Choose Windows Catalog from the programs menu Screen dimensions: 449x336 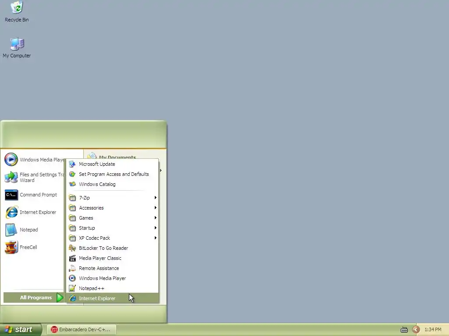point(113,184)
